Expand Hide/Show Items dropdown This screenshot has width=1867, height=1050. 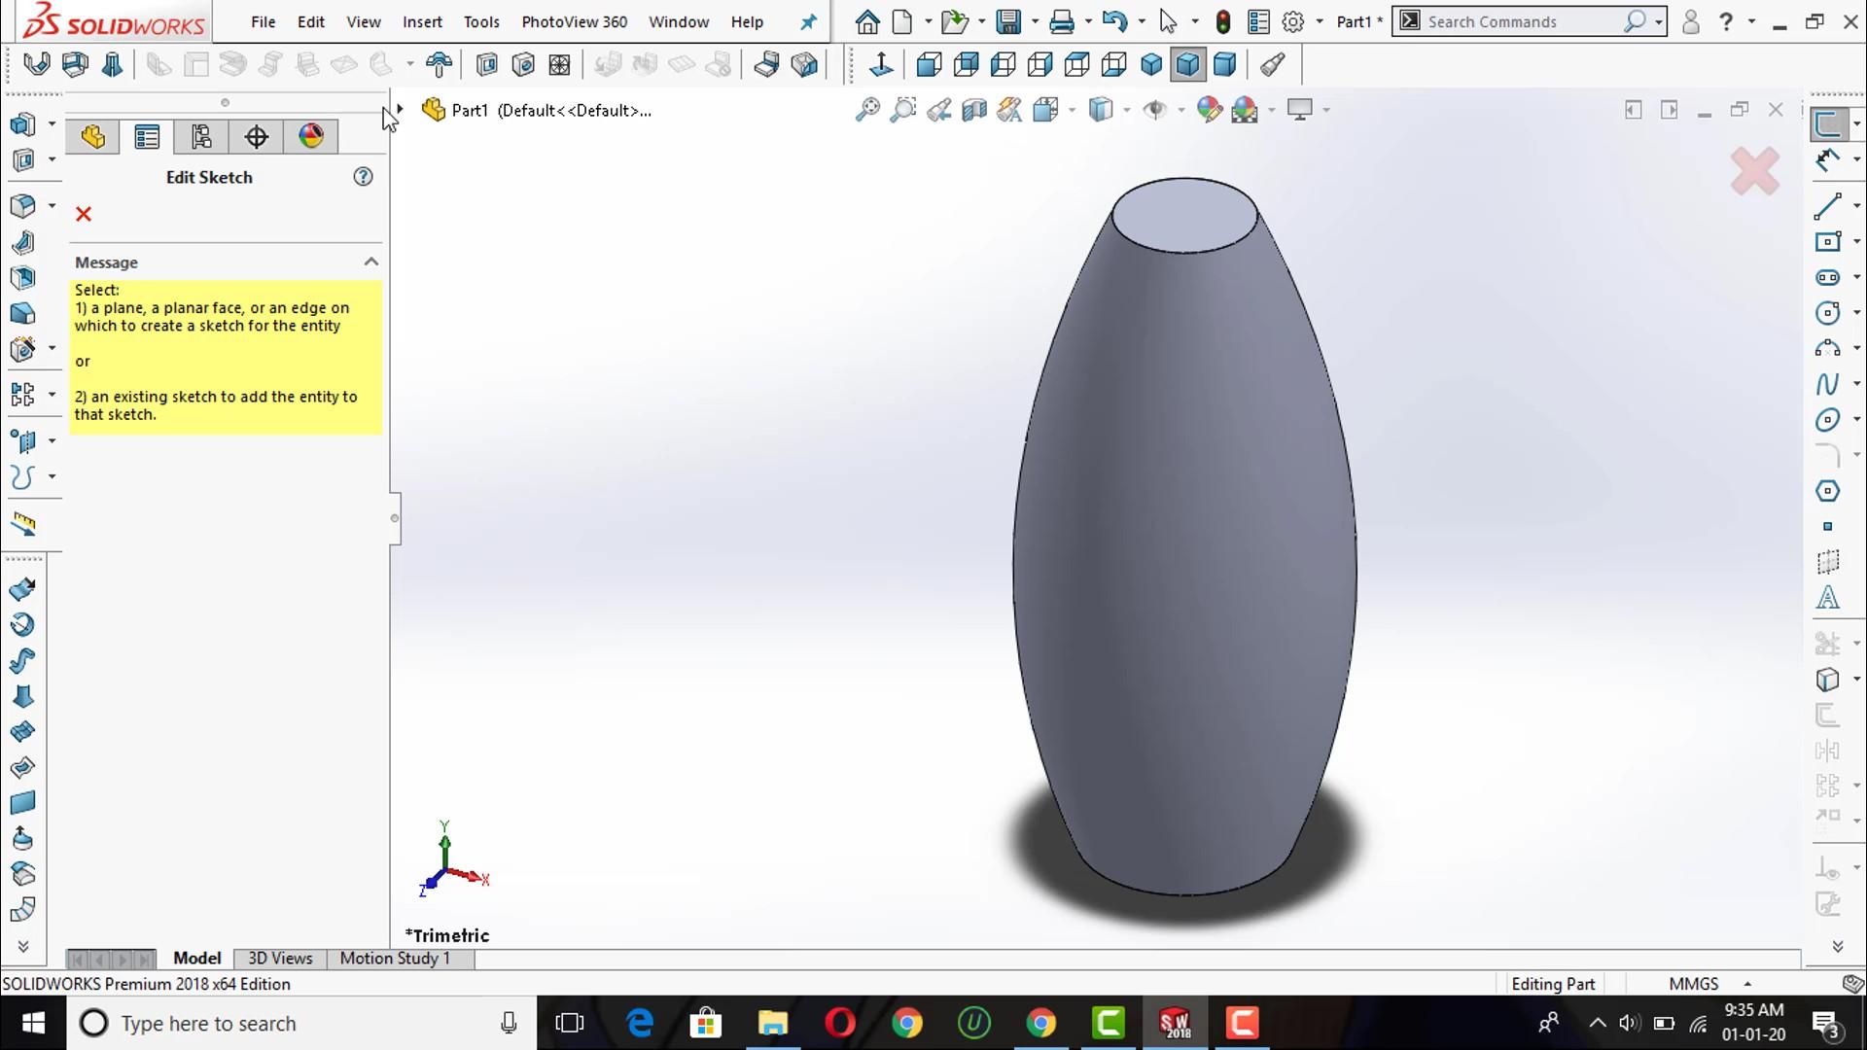tap(1180, 110)
